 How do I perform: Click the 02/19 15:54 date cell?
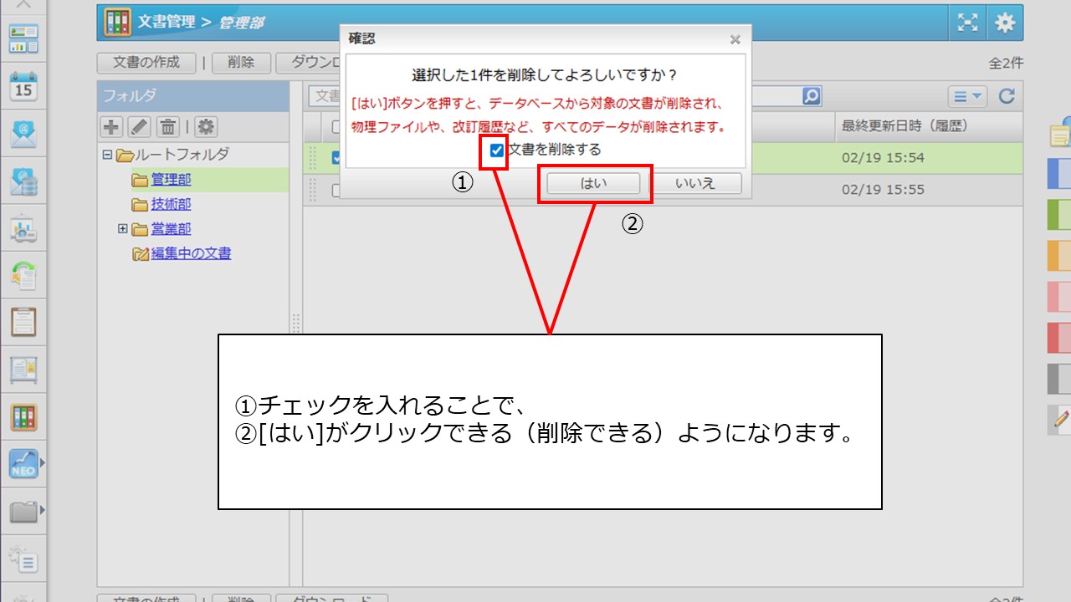click(x=883, y=158)
